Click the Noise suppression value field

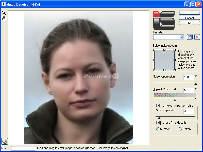click(x=189, y=78)
